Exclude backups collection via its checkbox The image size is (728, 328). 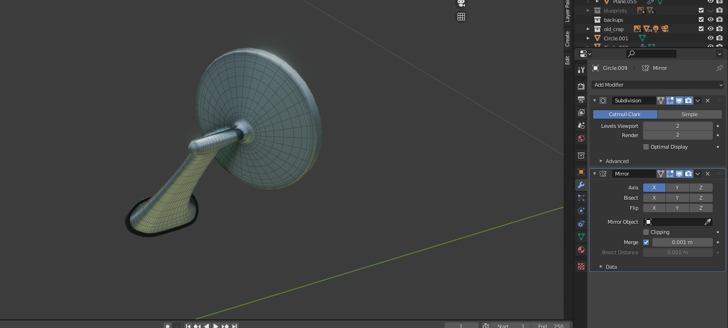pos(701,19)
